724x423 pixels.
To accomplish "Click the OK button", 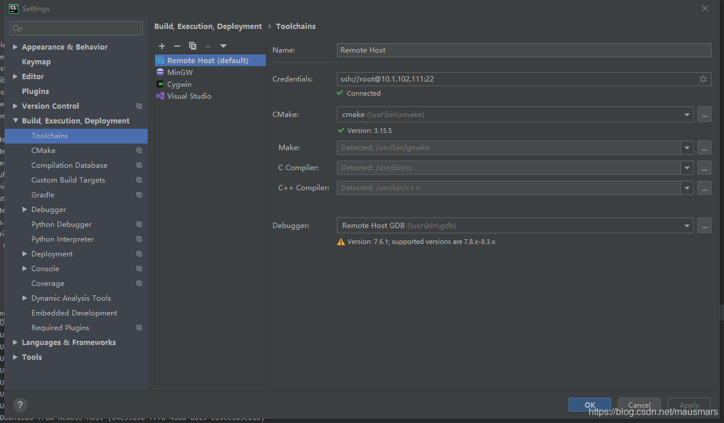I will coord(590,405).
